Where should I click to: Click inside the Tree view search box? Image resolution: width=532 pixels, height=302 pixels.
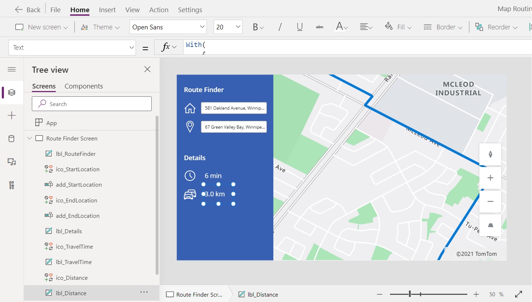coord(92,104)
